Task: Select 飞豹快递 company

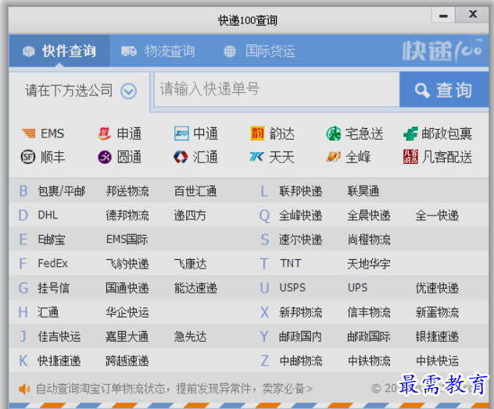Action: coord(127,264)
